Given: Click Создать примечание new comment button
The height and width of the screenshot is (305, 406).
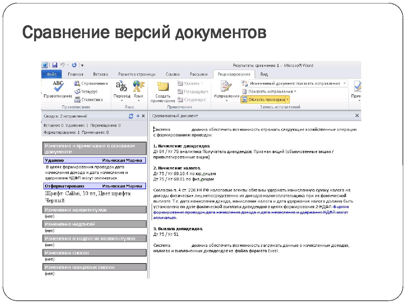Looking at the screenshot, I should [163, 92].
